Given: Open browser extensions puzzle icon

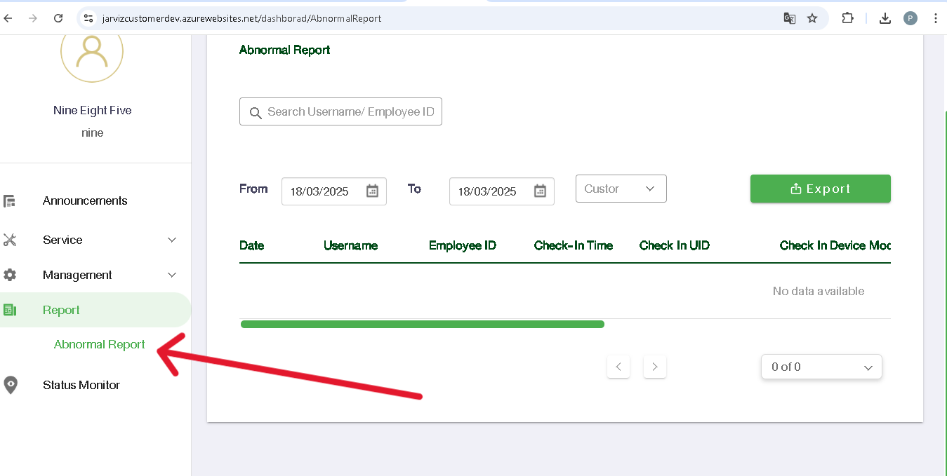Looking at the screenshot, I should [x=848, y=18].
